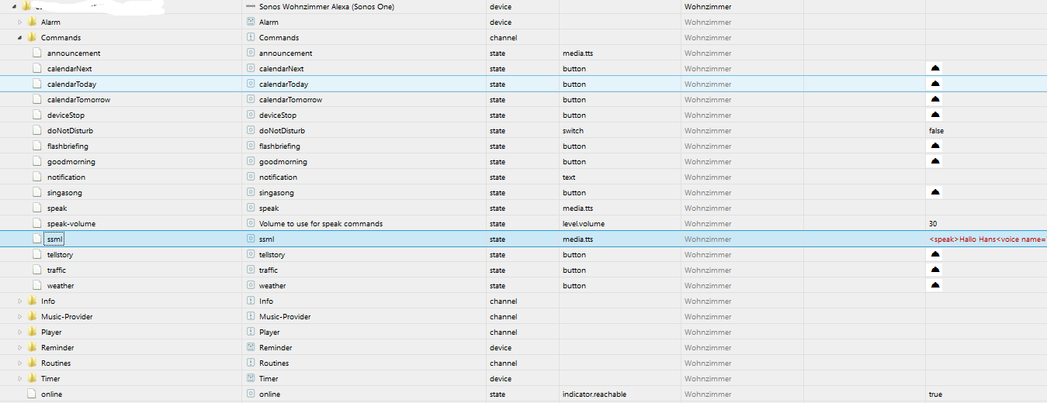The width and height of the screenshot is (1047, 403).
Task: Expand the Routines channel node
Action: click(x=20, y=363)
